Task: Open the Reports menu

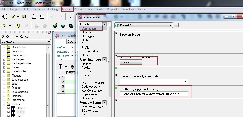Action: [113, 9]
